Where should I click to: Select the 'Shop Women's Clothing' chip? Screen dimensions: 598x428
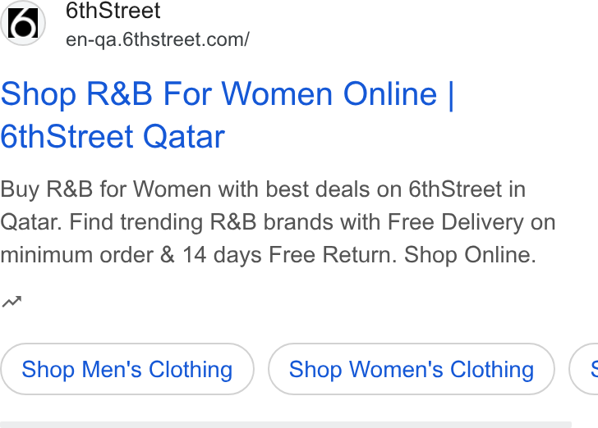click(x=411, y=369)
